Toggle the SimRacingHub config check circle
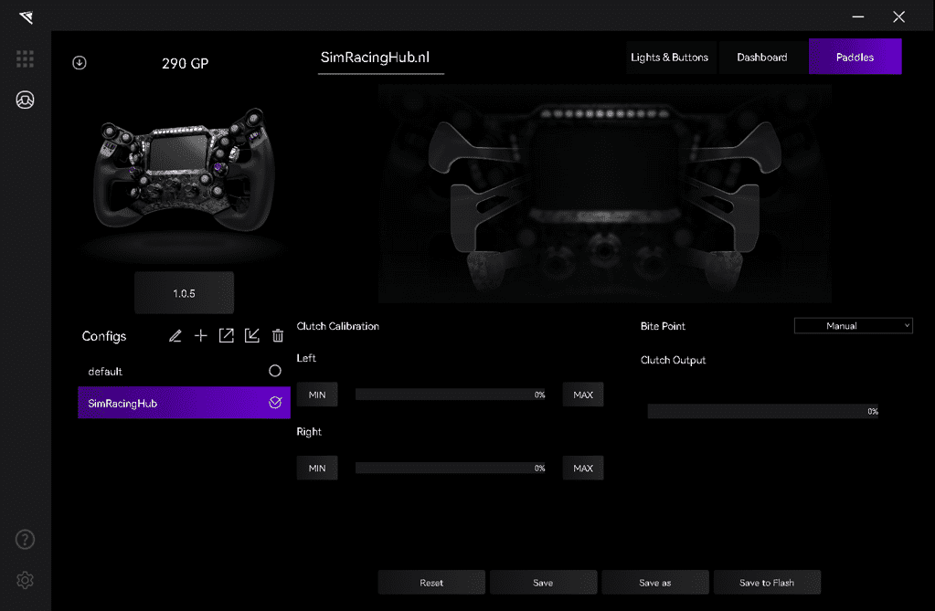 coord(275,403)
